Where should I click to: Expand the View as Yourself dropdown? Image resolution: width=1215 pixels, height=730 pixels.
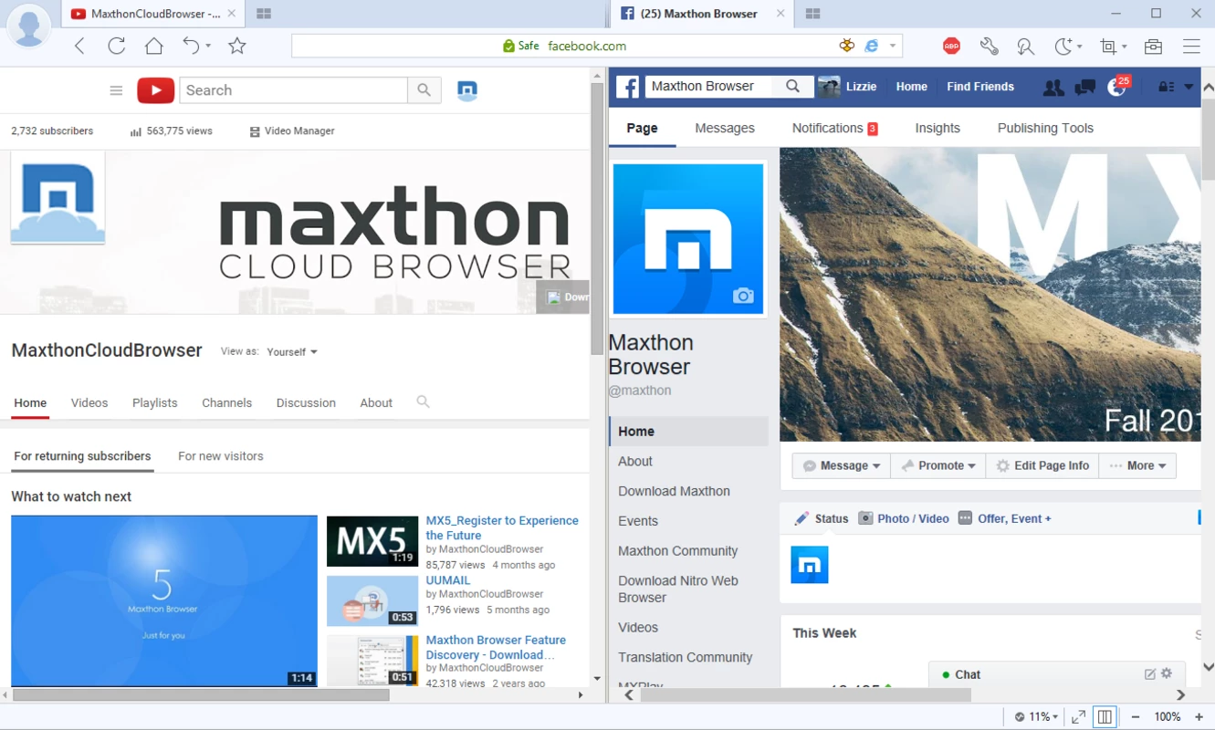pyautogui.click(x=290, y=351)
